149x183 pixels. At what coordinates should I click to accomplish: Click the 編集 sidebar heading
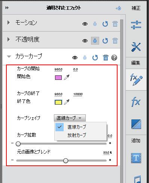(136, 63)
